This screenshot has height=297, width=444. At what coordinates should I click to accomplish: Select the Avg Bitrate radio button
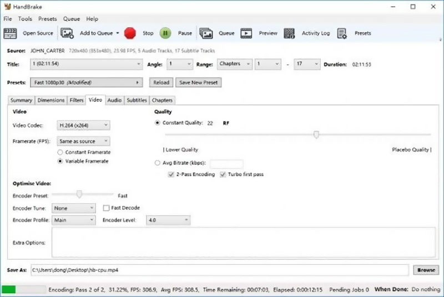[x=158, y=163]
